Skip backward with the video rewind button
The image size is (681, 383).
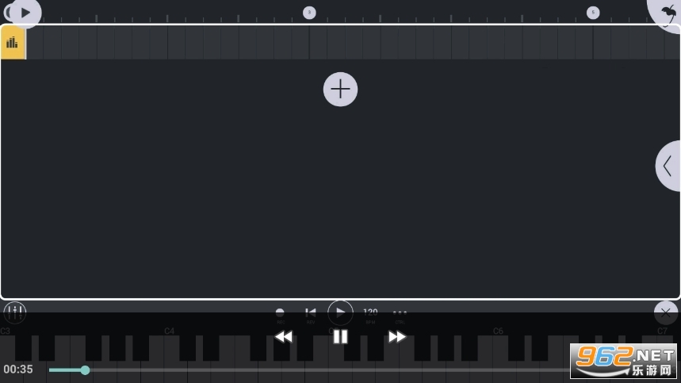(x=284, y=336)
